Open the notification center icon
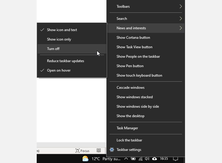Image resolution: width=222 pixels, height=163 pixels. [x=176, y=159]
